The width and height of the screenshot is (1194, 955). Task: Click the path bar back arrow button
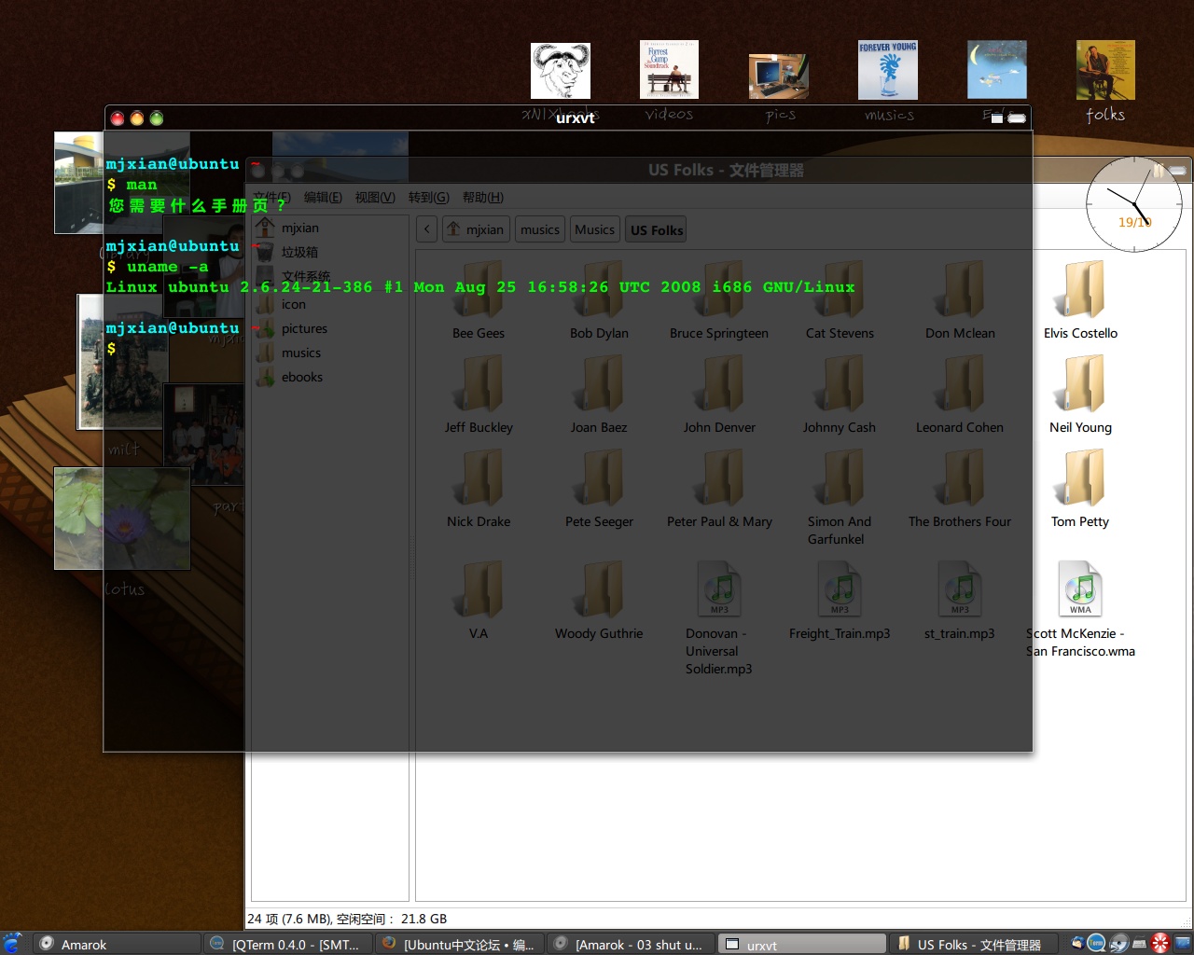pyautogui.click(x=426, y=229)
